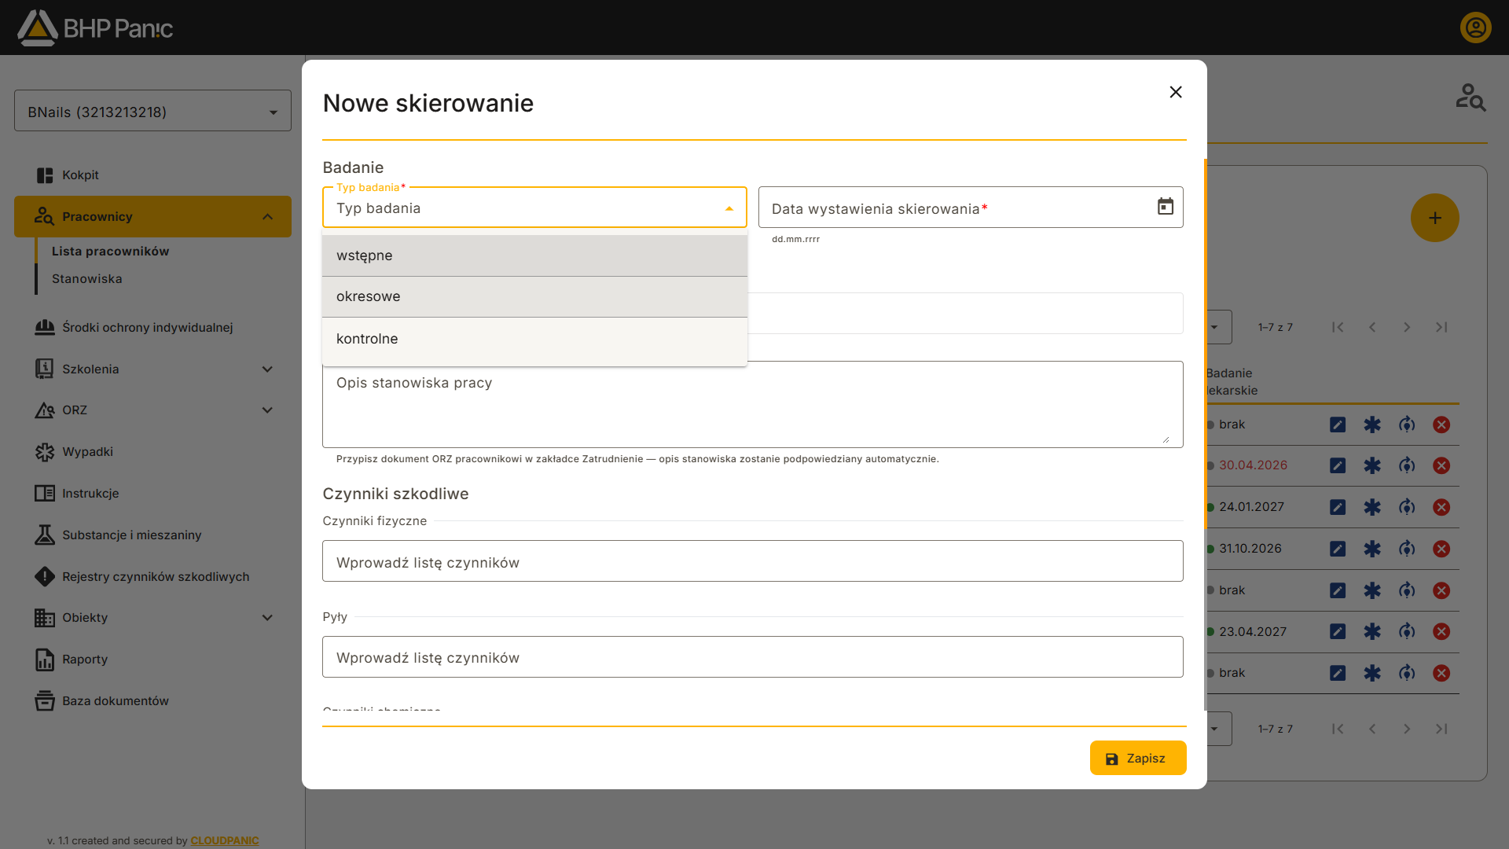
Task: Edit the row with date 30.04.2026
Action: coord(1337,465)
